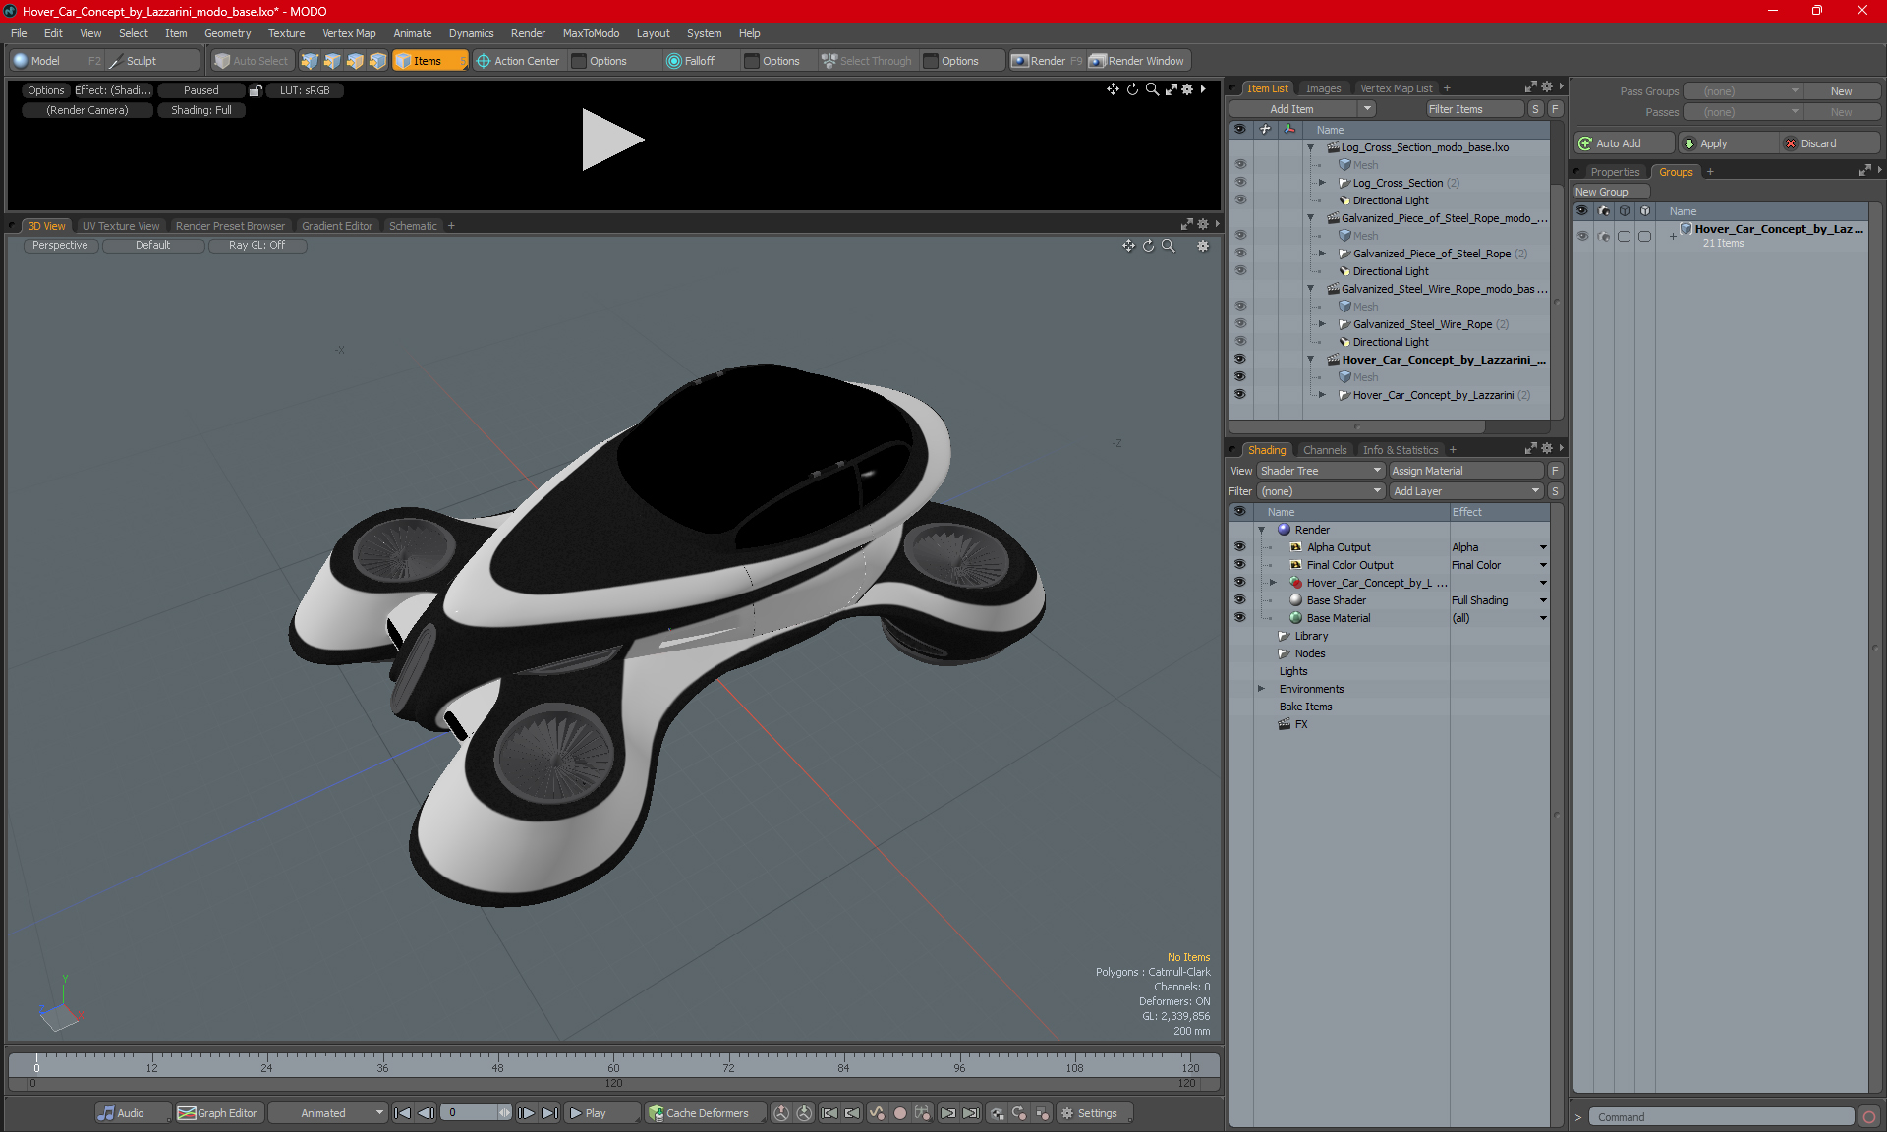Open the Geometry menu
Viewport: 1887px width, 1132px height.
point(227,33)
